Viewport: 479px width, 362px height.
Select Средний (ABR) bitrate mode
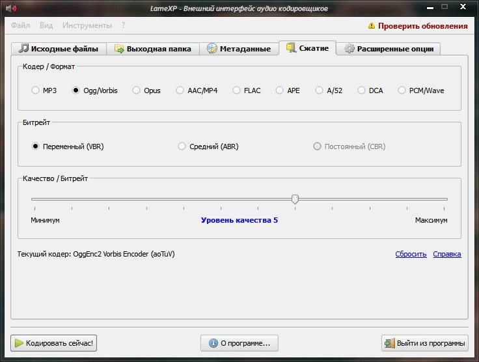tap(182, 146)
